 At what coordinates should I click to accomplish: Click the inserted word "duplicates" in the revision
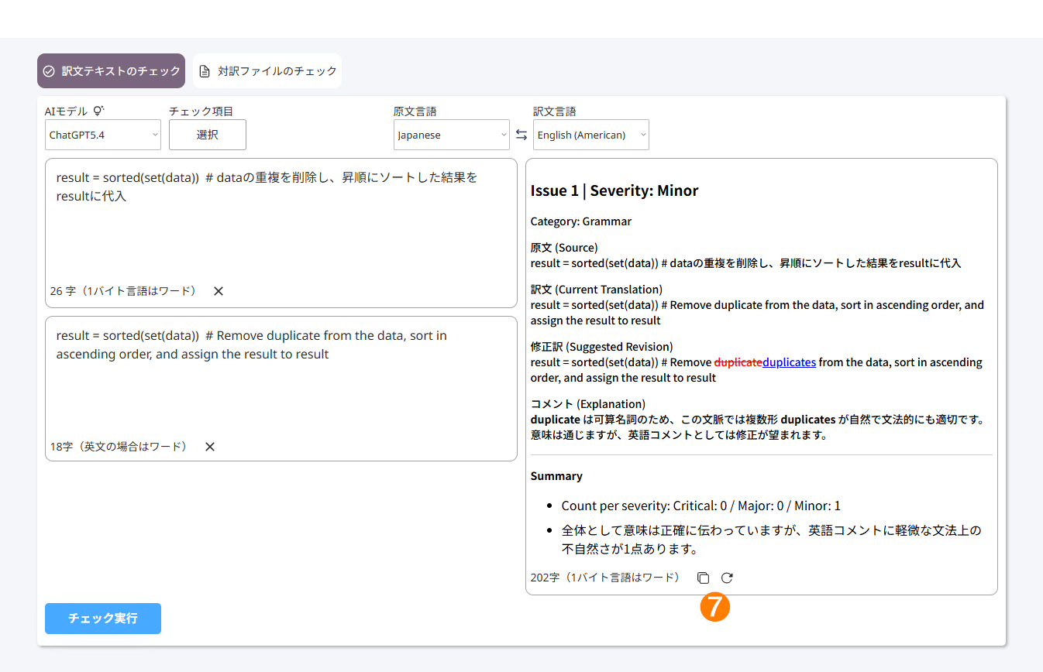(x=789, y=362)
